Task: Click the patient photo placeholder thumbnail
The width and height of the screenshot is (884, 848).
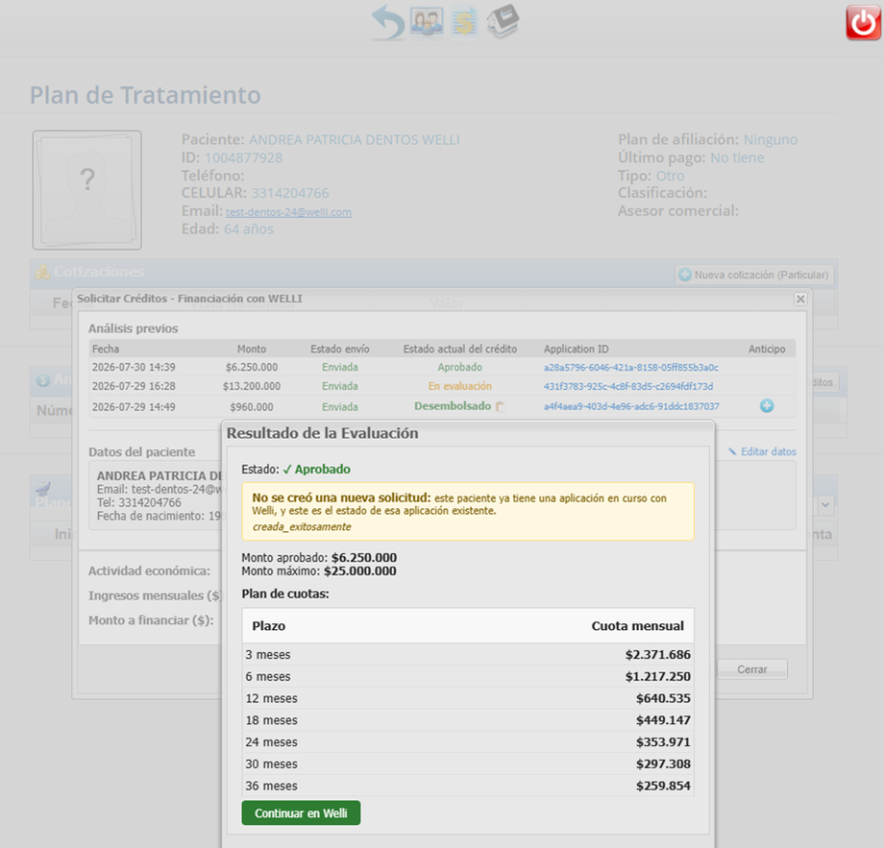Action: pos(86,190)
